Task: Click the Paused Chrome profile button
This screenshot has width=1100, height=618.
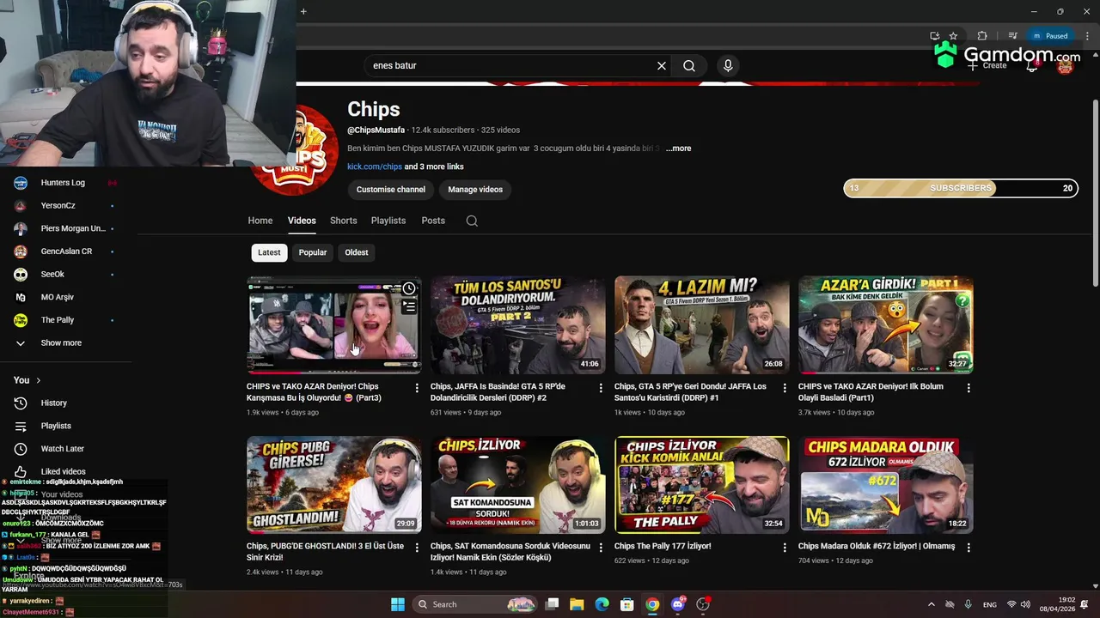Action: [x=1051, y=36]
